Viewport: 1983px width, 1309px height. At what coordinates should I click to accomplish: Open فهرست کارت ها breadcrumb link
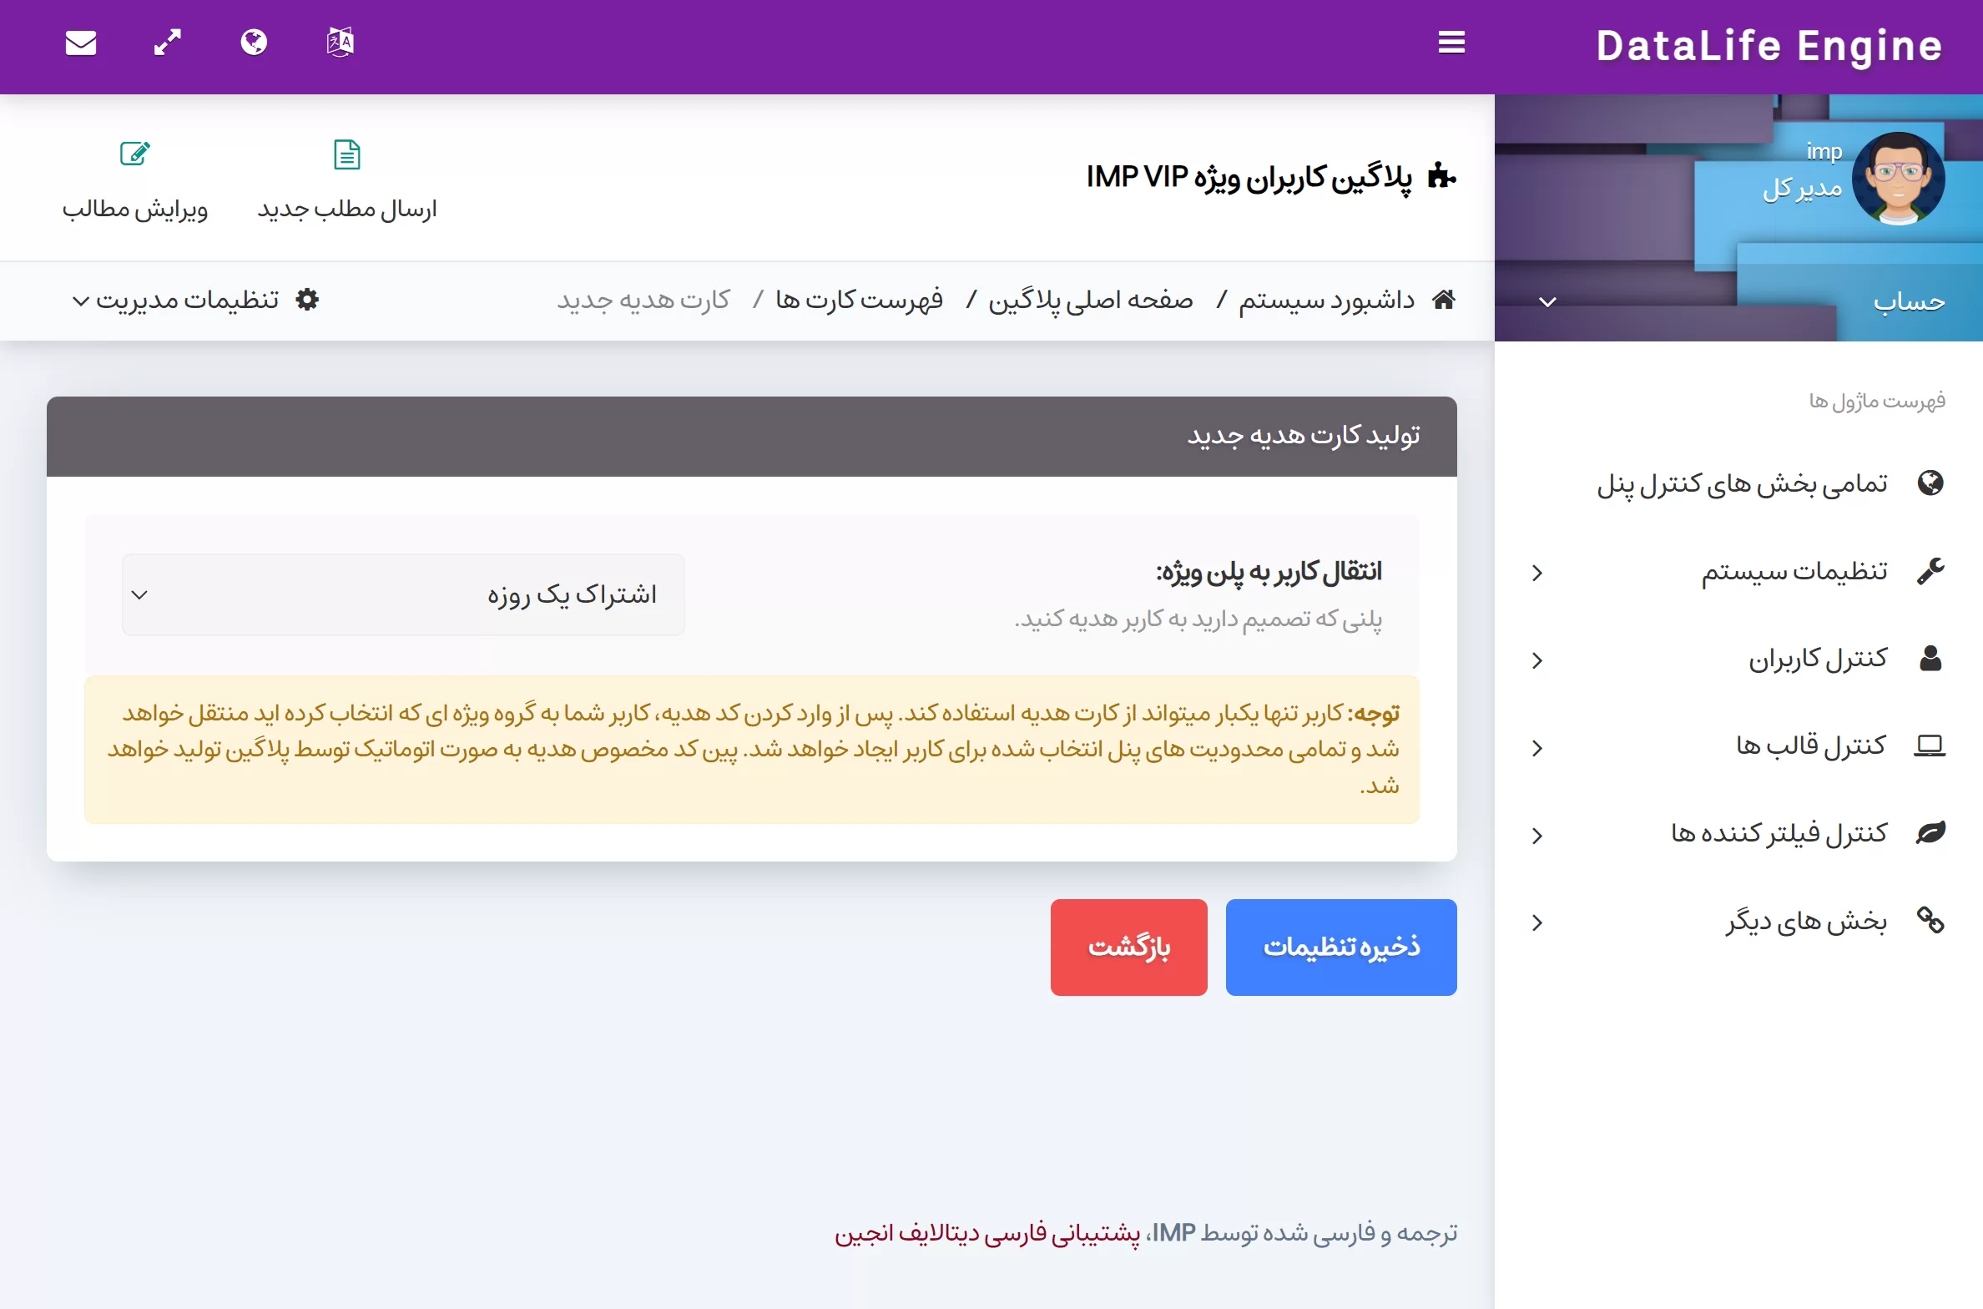point(859,300)
